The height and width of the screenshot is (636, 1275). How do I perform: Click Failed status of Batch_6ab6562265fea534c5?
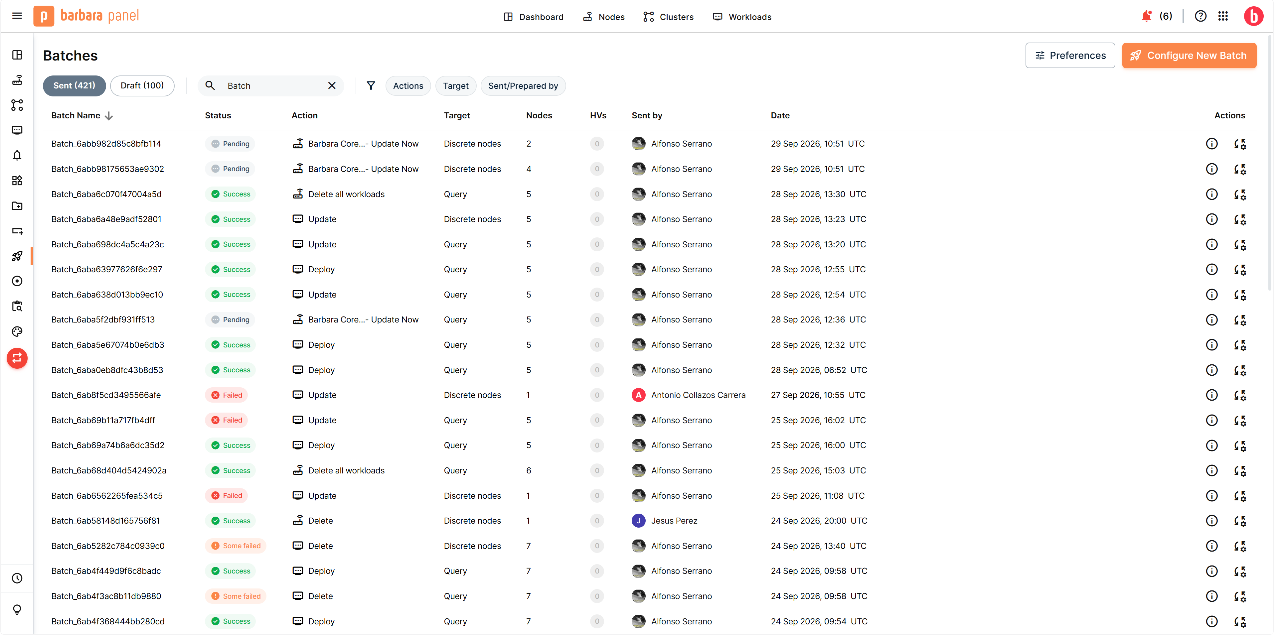226,496
